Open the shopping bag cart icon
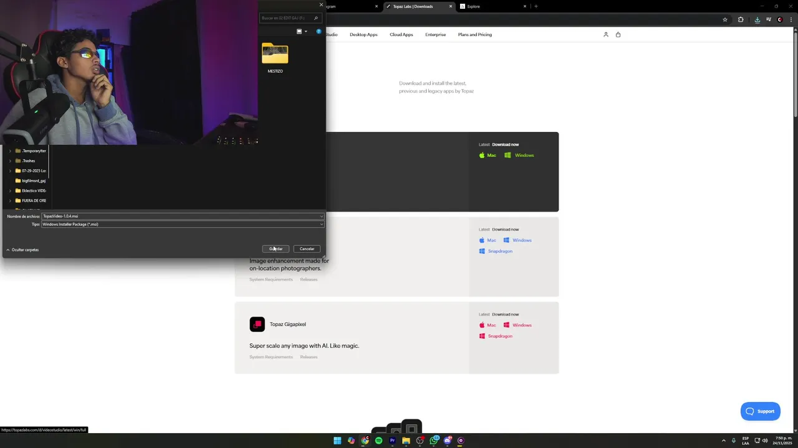 click(x=618, y=34)
